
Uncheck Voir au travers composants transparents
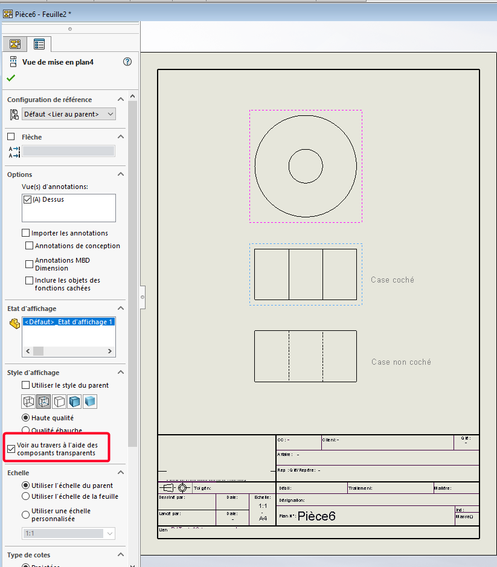tap(11, 449)
